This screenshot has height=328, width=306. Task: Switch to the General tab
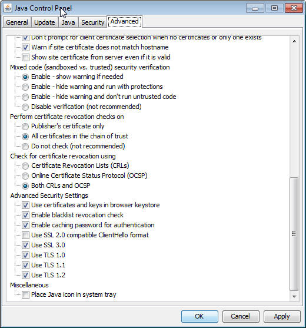17,22
